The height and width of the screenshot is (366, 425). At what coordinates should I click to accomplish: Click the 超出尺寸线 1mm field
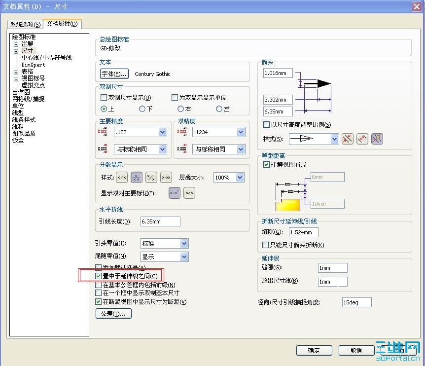(333, 282)
